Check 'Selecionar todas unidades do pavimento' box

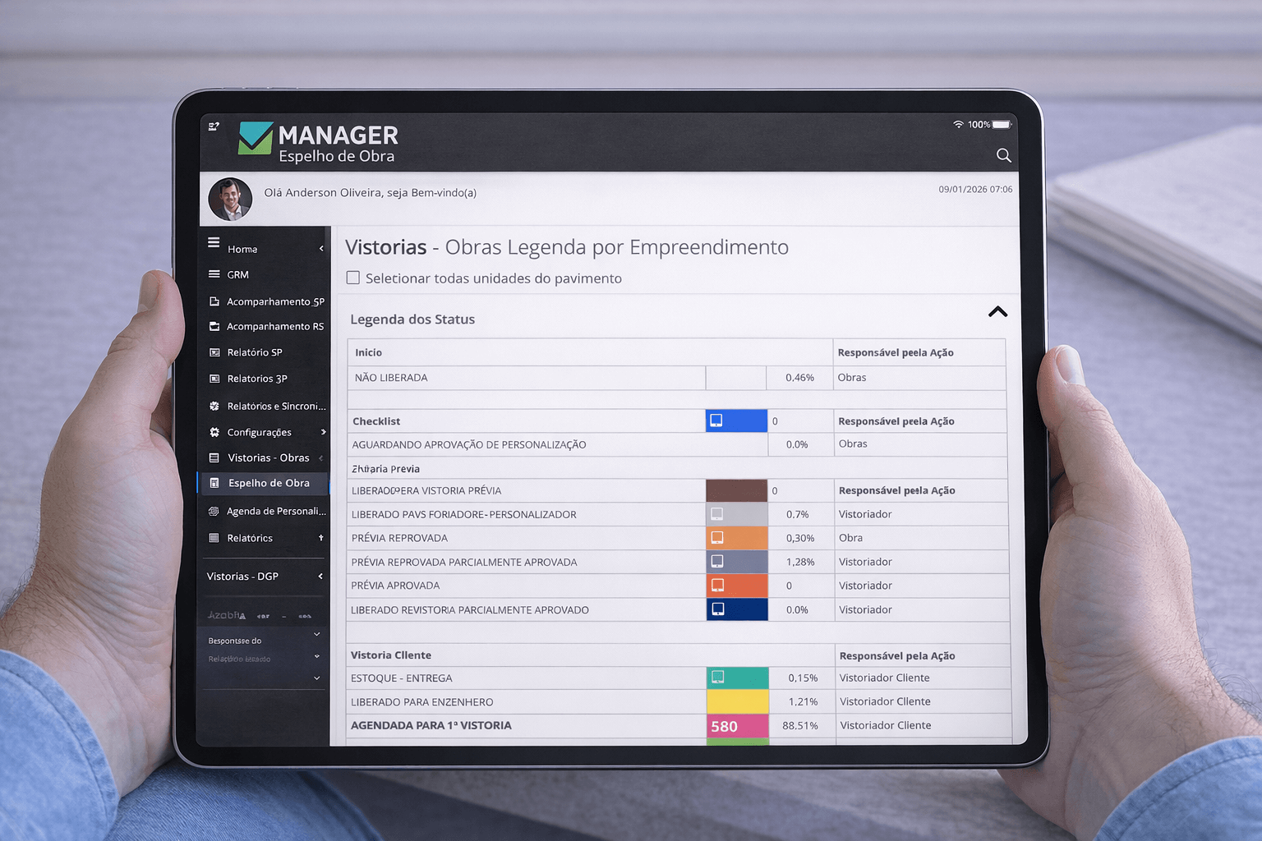point(353,278)
